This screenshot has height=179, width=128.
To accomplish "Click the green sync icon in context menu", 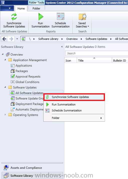I will click(47, 97).
